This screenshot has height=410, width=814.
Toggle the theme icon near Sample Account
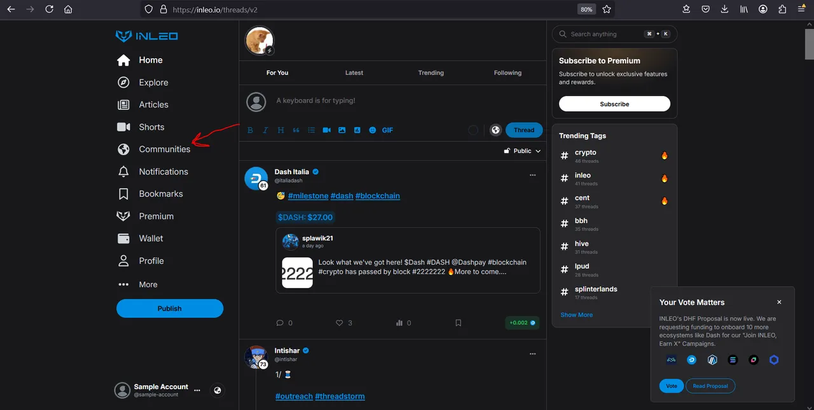pos(217,390)
